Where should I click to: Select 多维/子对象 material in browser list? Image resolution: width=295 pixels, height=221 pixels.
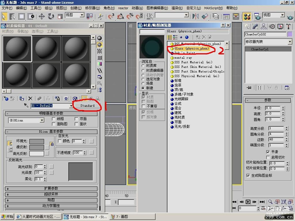pyautogui.click(x=184, y=94)
